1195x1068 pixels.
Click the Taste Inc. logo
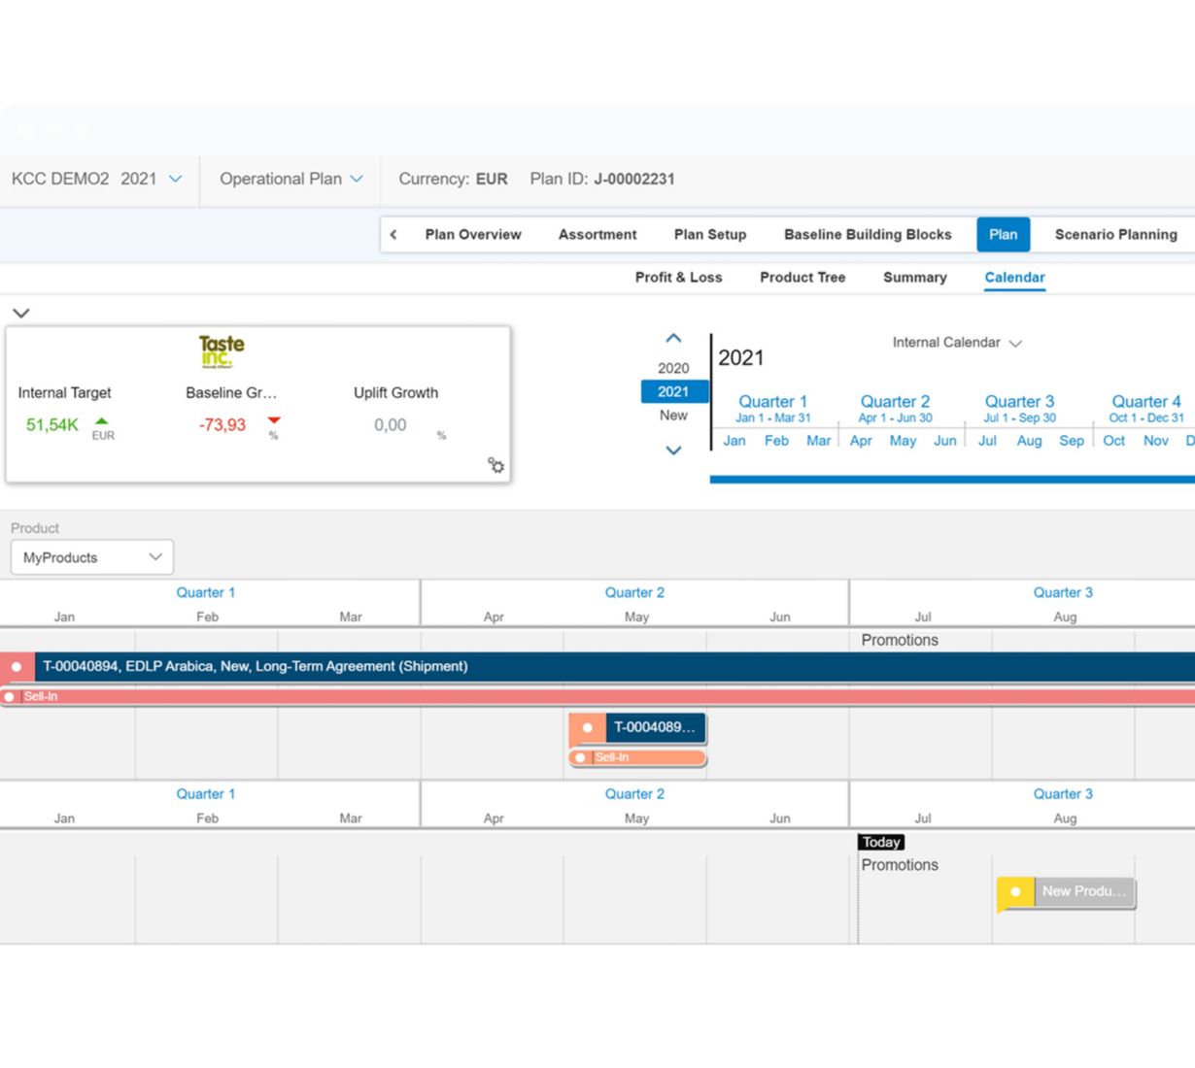coord(222,350)
